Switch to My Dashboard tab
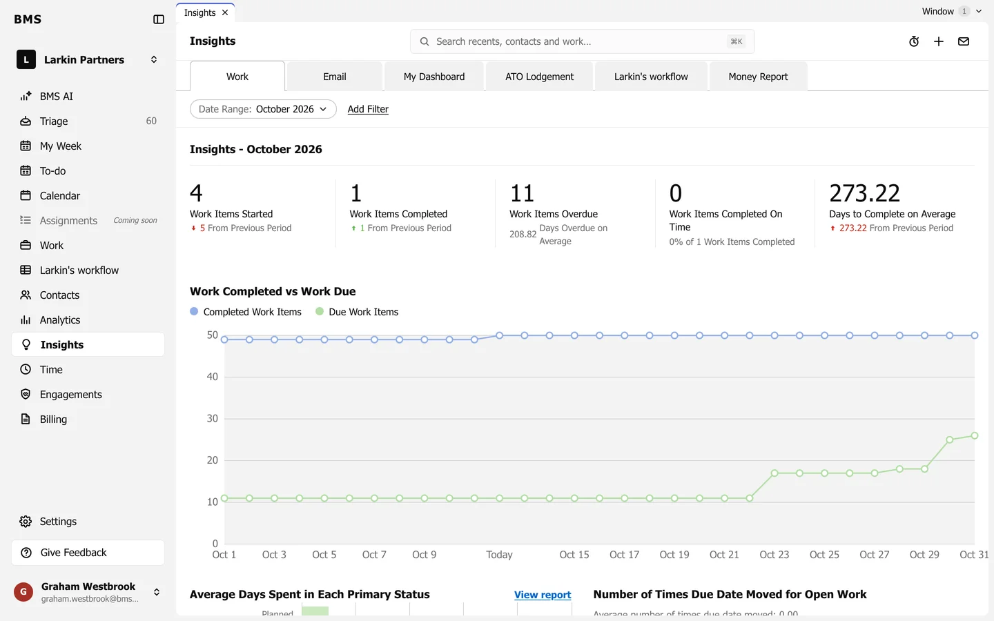This screenshot has width=994, height=621. tap(434, 77)
